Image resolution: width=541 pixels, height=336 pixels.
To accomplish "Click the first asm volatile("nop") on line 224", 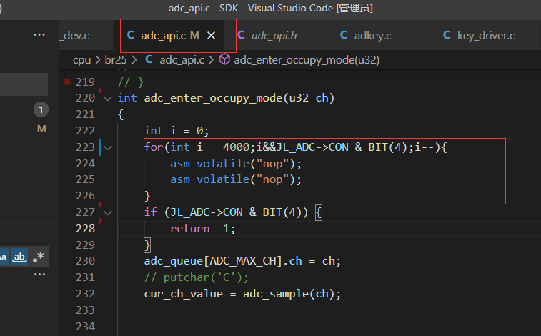I will click(x=236, y=164).
